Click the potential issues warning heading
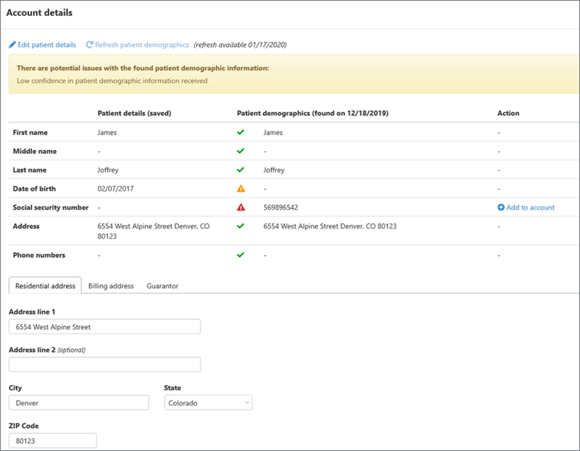The height and width of the screenshot is (451, 580). [x=143, y=68]
